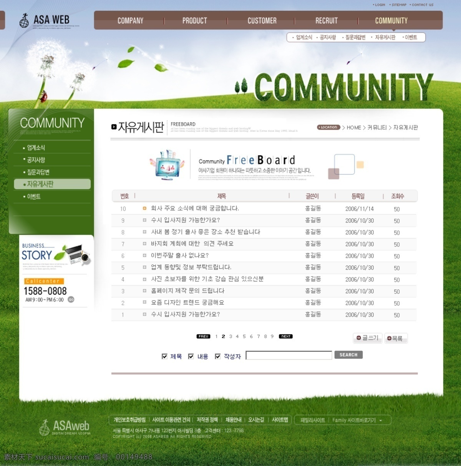This screenshot has width=461, height=466.
Task: Select 업계소식 in the top submenu
Action: tap(304, 37)
